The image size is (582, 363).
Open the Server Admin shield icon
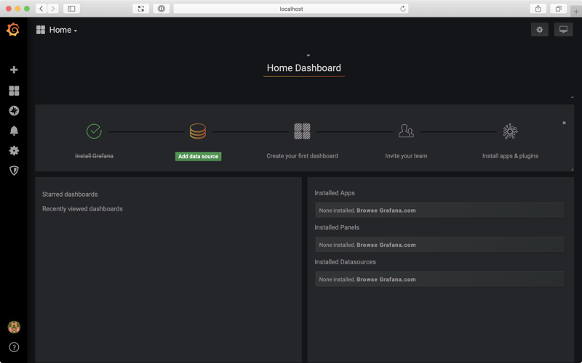(x=14, y=171)
